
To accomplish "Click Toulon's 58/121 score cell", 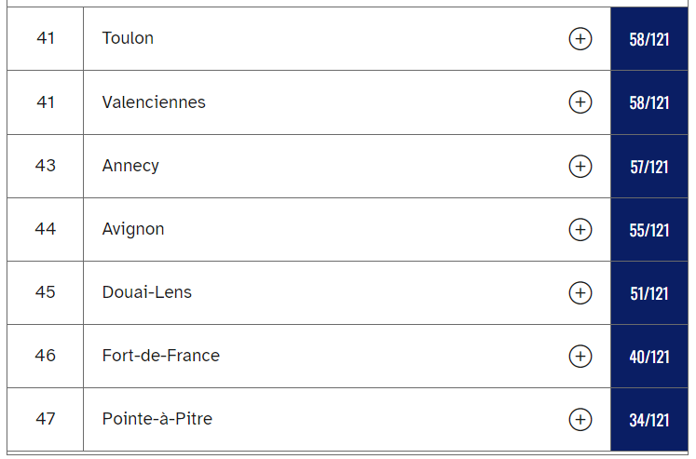I will coord(649,38).
